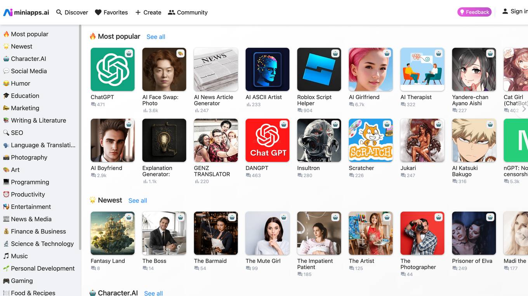Click the robot badge on AI Girlfriend card
This screenshot has width=528, height=296.
point(387,53)
